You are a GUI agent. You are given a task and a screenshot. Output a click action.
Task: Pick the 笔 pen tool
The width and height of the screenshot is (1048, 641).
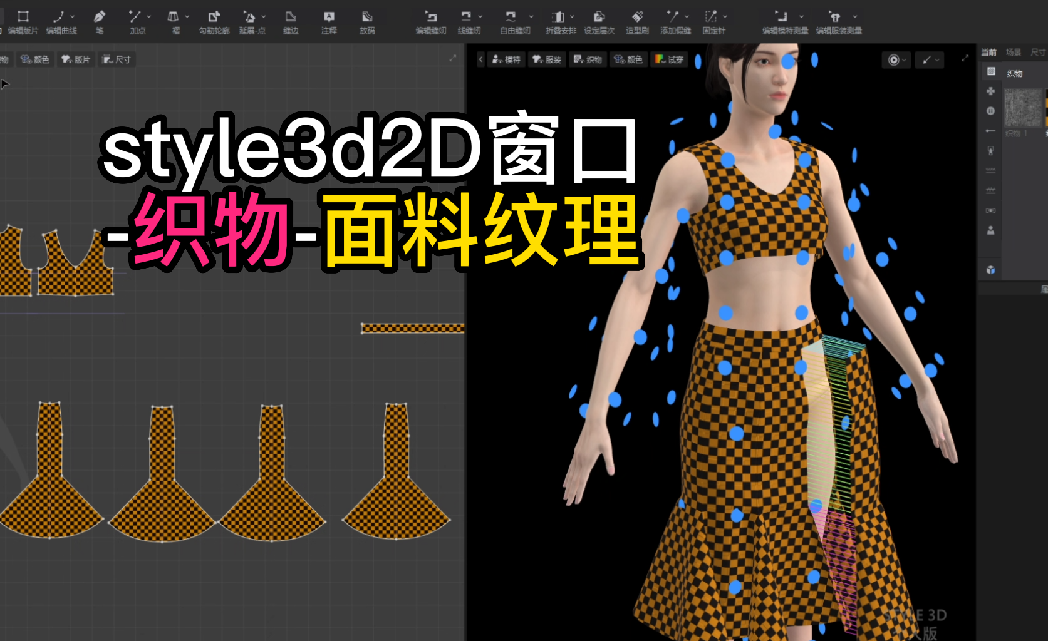100,22
